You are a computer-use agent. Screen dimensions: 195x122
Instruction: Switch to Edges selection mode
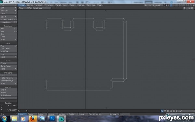32,114
